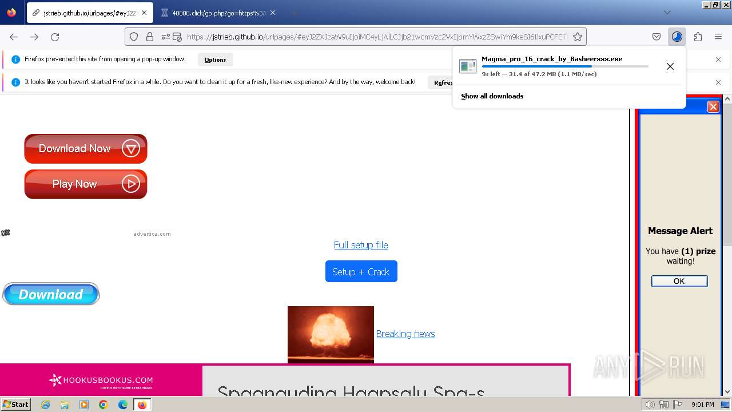Click the red Download Now button
Image resolution: width=732 pixels, height=412 pixels.
point(86,149)
